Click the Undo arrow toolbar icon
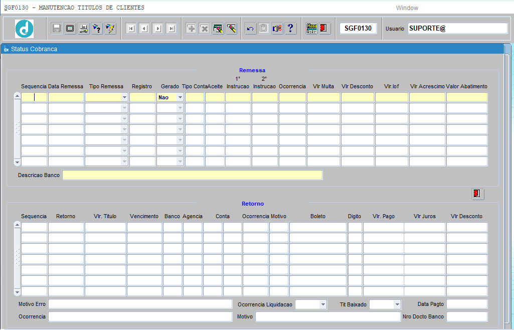Image resolution: width=514 pixels, height=330 pixels. click(250, 29)
